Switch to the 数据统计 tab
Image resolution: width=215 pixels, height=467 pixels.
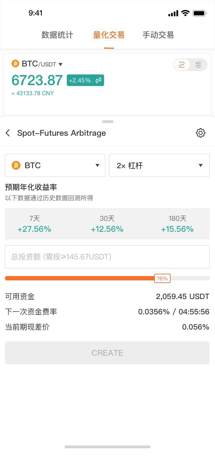coord(57,35)
